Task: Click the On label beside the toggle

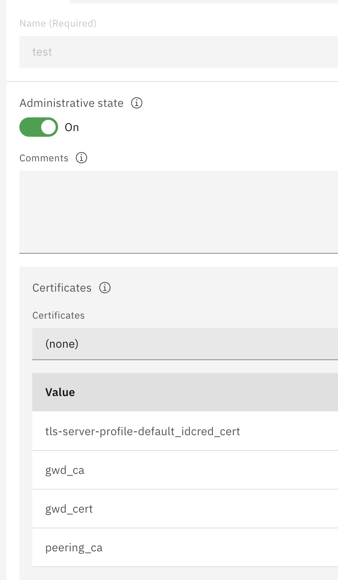Action: coord(71,127)
